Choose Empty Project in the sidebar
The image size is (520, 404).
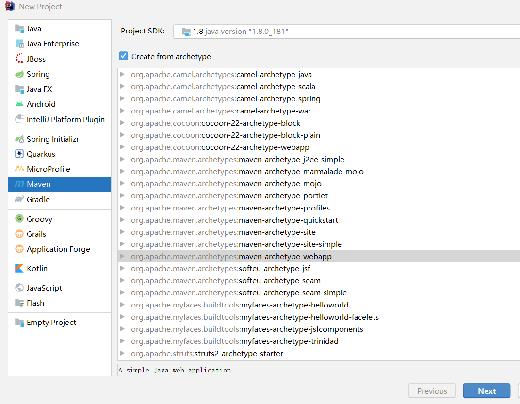pos(59,323)
